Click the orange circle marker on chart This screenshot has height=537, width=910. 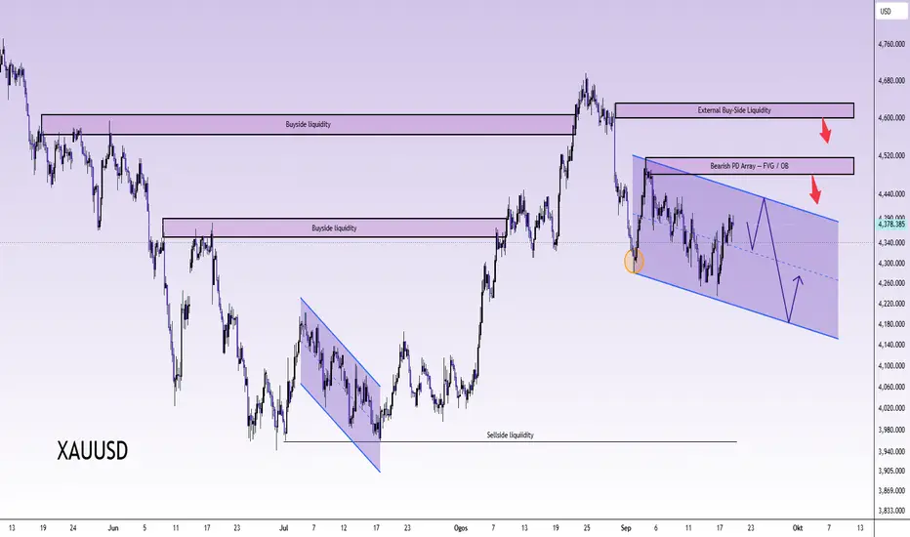634,262
